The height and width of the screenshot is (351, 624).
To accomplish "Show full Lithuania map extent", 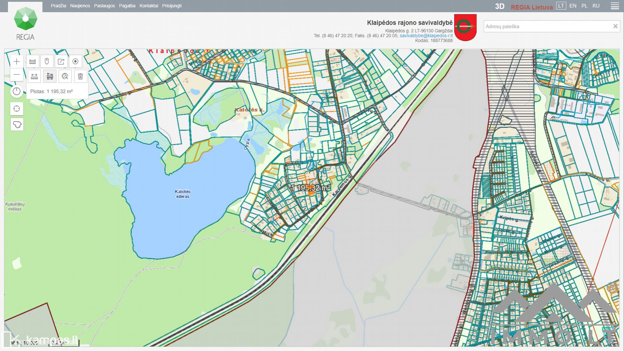I will (17, 124).
